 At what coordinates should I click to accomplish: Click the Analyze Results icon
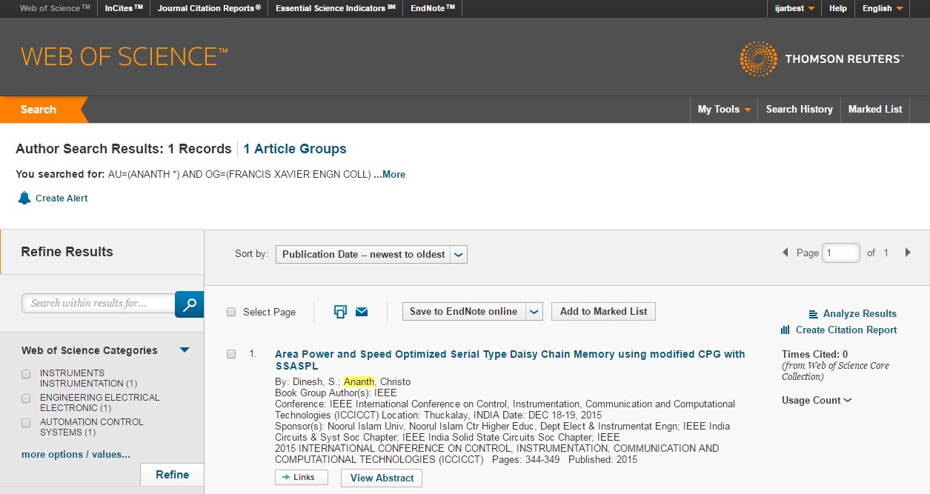(813, 314)
